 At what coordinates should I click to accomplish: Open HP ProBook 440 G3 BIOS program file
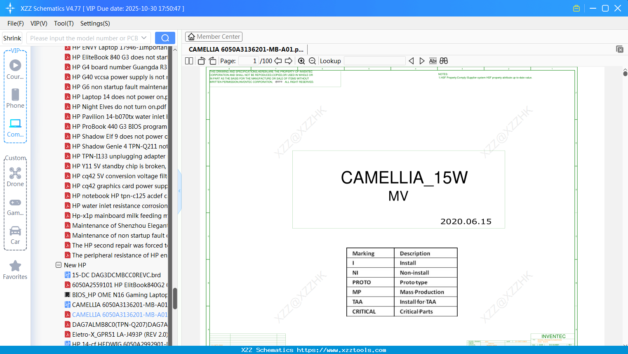(116, 127)
